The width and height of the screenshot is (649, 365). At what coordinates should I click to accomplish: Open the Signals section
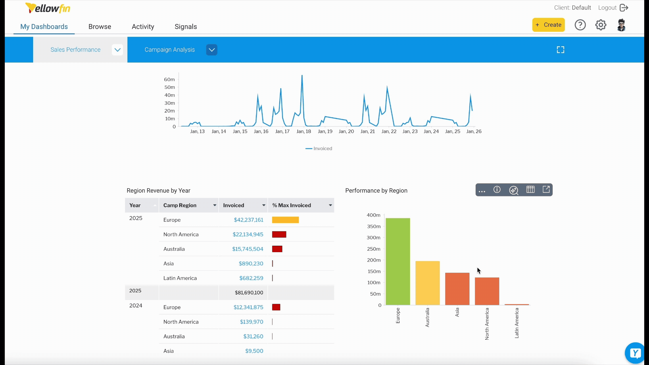pyautogui.click(x=186, y=27)
